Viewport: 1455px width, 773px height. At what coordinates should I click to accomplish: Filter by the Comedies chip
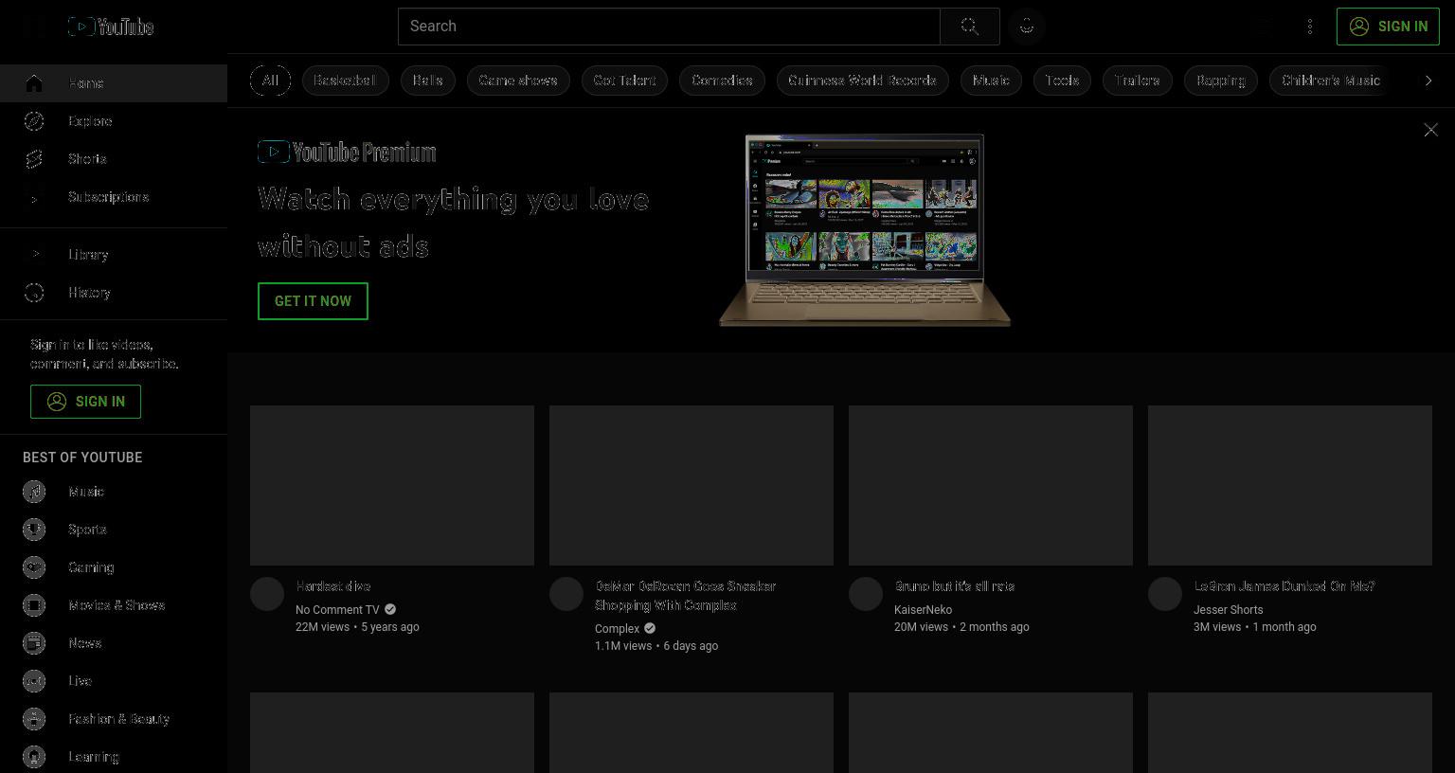pyautogui.click(x=722, y=81)
